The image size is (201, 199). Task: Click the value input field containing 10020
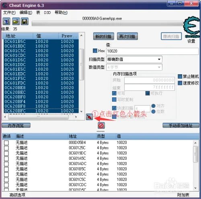152,51
